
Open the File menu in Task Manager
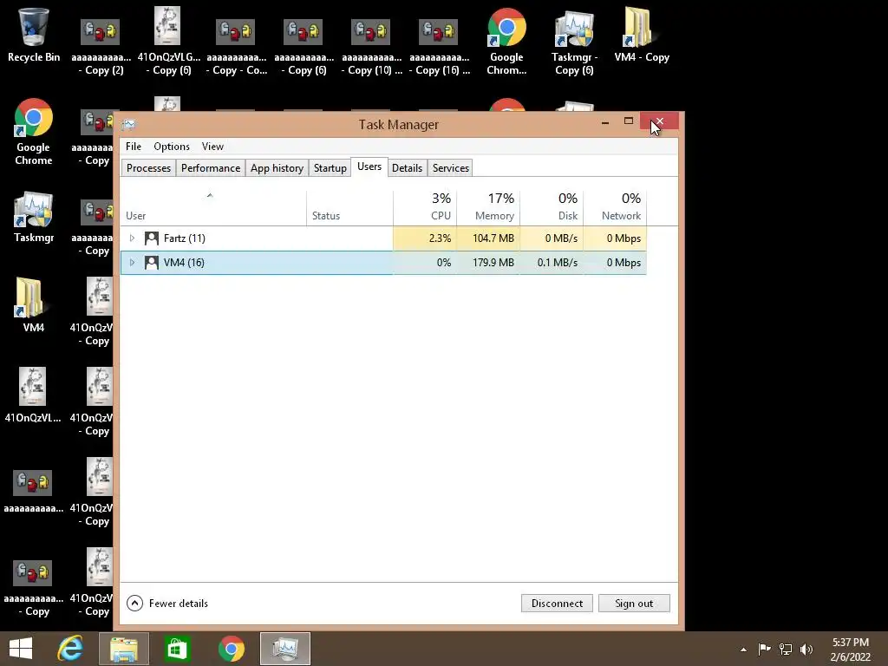[134, 147]
